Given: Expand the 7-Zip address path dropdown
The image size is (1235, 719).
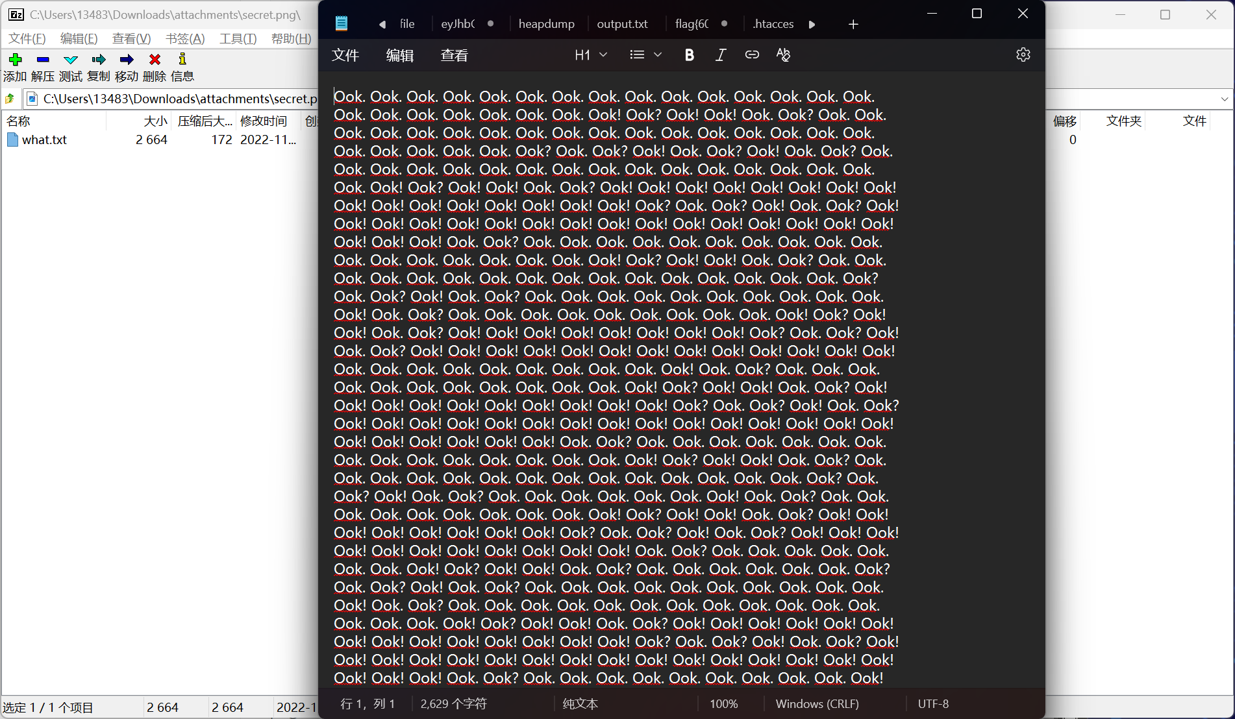Looking at the screenshot, I should (x=1224, y=99).
